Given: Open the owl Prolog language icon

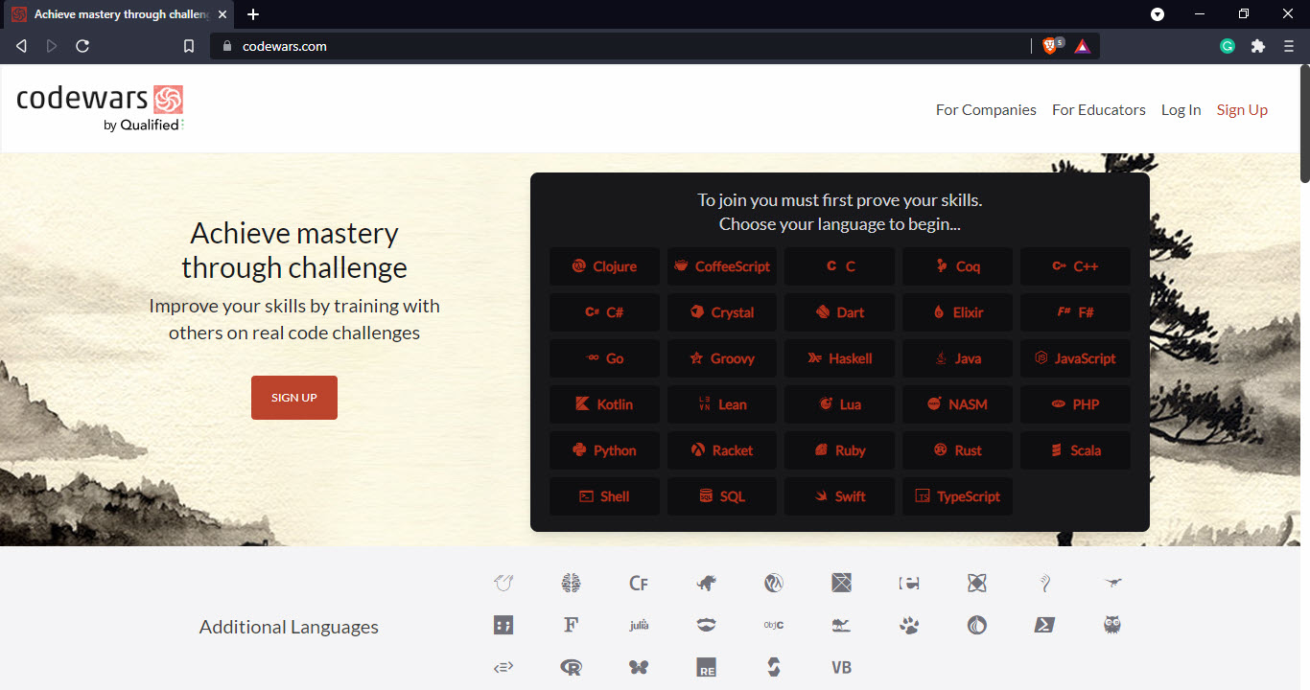Looking at the screenshot, I should pyautogui.click(x=1112, y=625).
